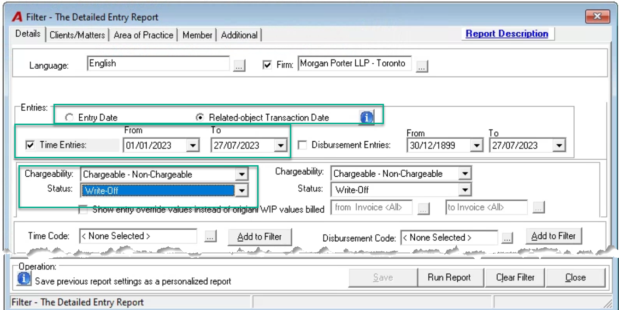
Task: Click the ellipsis next to to Invoice field
Action: 538,208
